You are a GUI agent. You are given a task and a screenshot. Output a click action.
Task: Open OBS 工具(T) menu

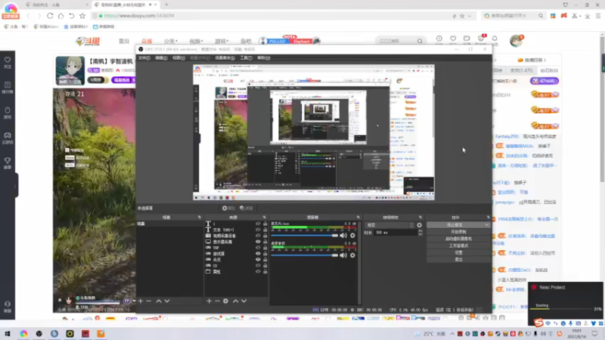click(246, 58)
